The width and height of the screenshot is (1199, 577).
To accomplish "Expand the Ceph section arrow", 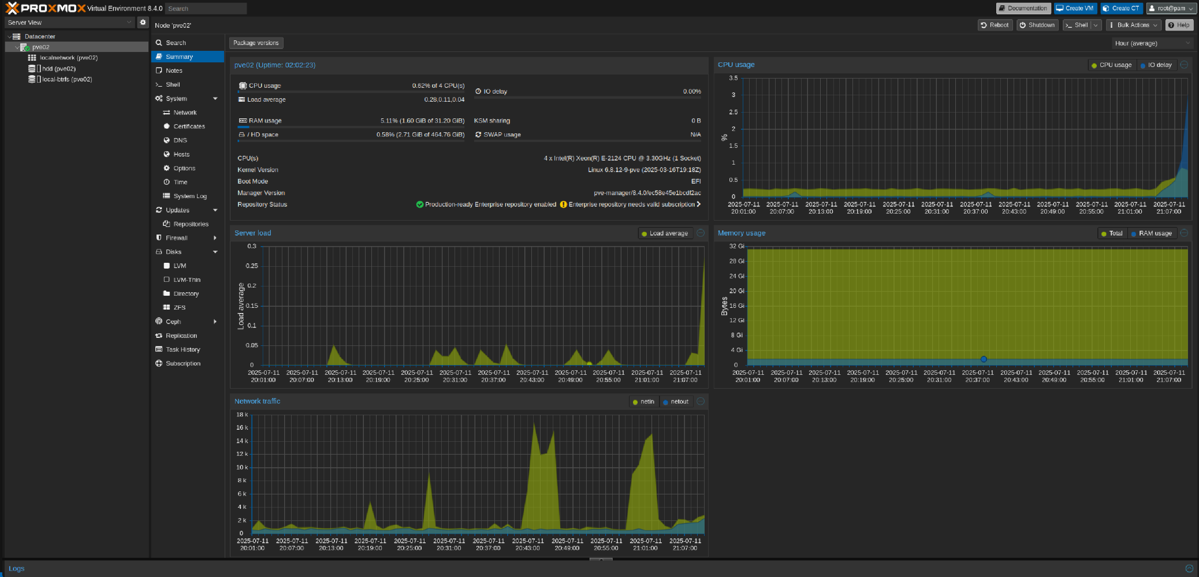I will point(215,322).
